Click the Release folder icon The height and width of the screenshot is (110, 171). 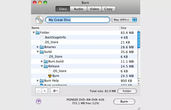click(x=46, y=66)
